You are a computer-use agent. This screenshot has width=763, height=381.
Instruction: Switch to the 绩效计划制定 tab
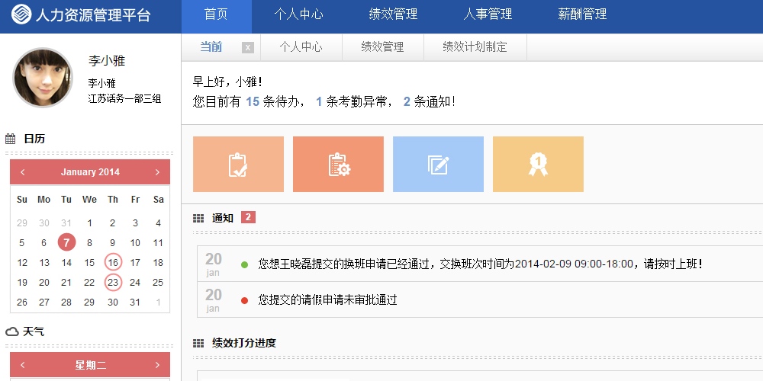click(x=475, y=47)
